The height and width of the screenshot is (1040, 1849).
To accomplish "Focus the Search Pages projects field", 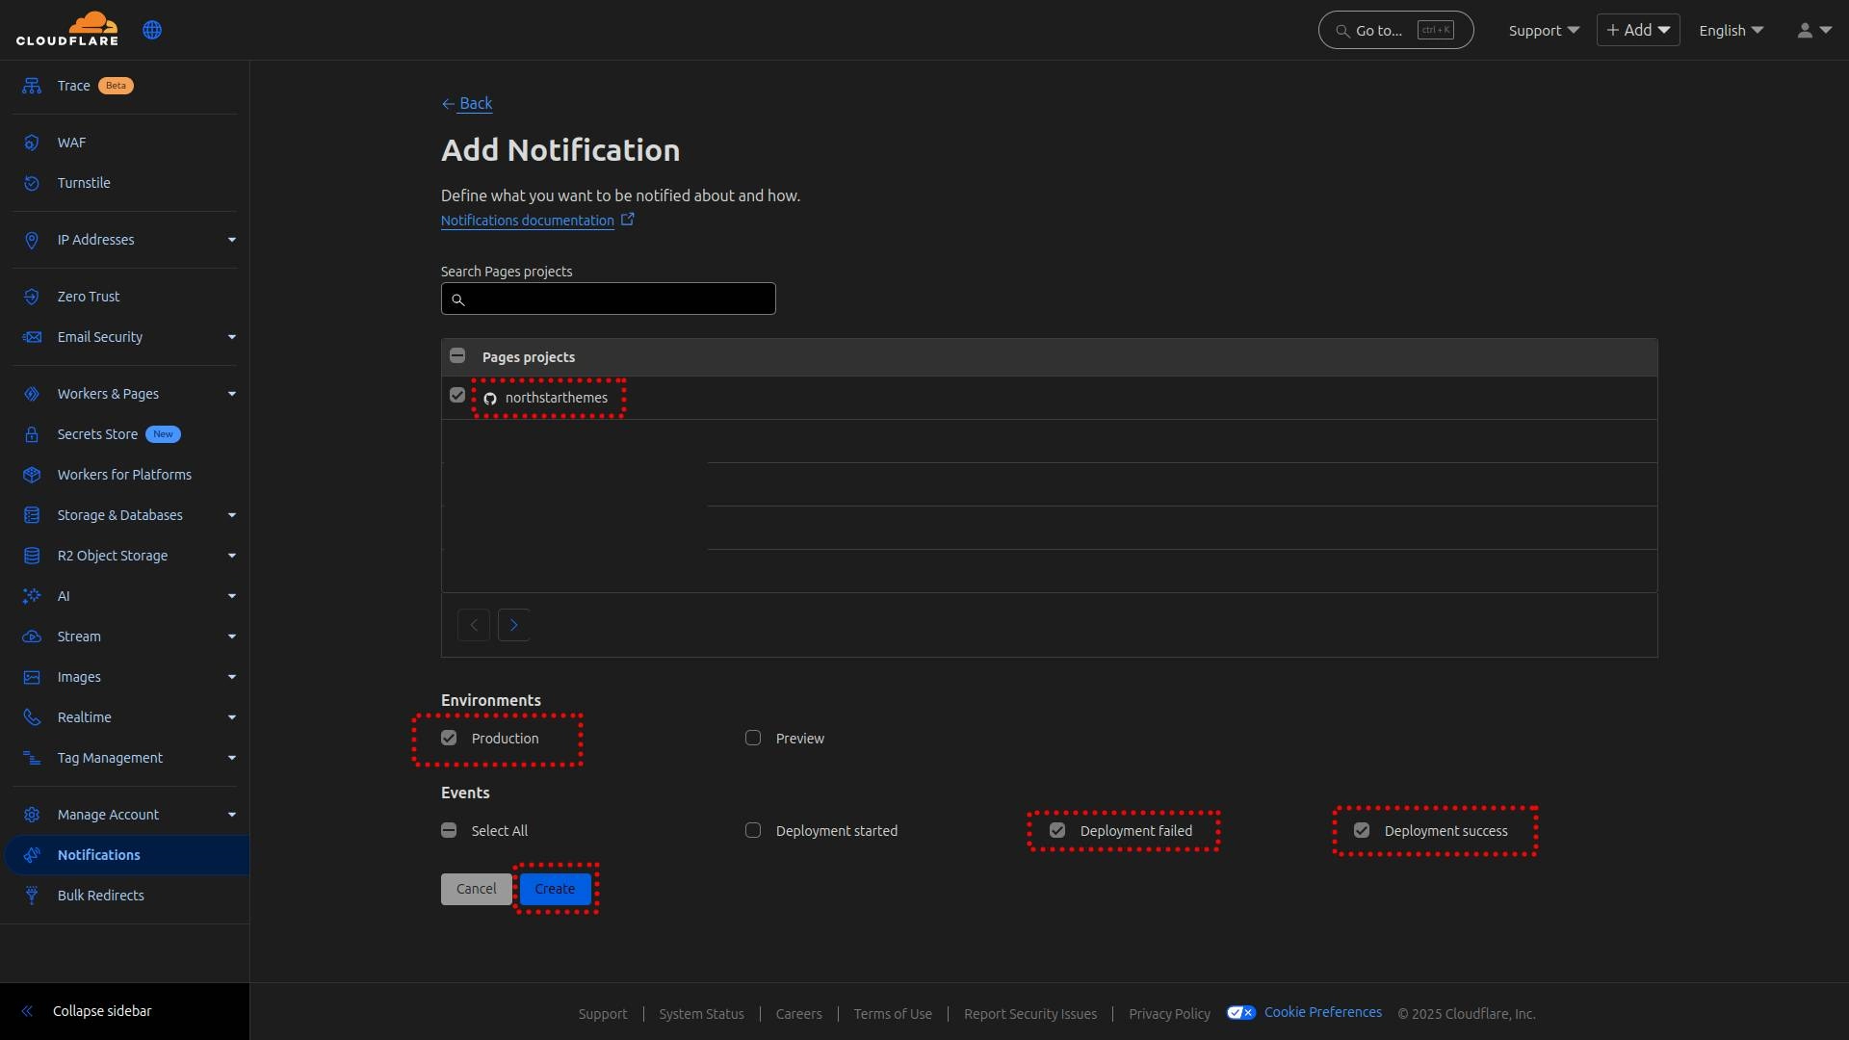I will click(609, 299).
